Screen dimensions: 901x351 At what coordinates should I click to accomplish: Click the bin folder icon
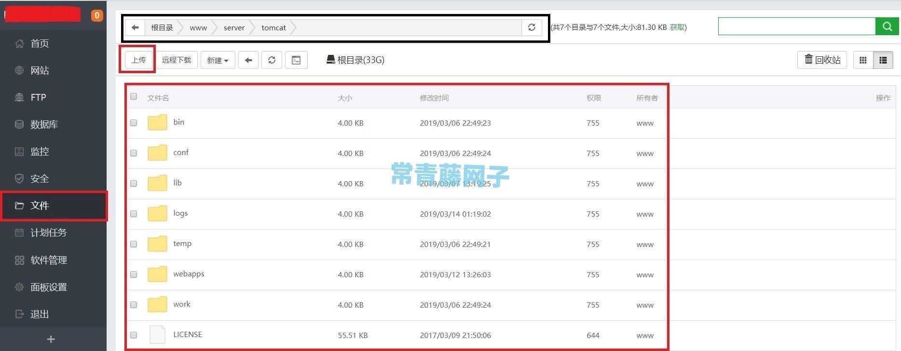pos(157,122)
